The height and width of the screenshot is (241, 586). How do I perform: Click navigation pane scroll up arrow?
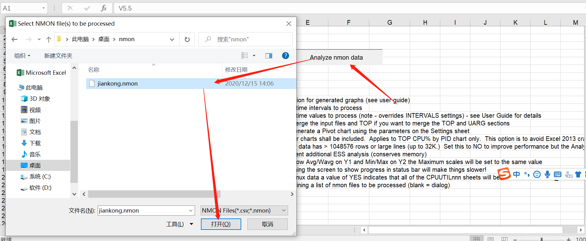(74, 68)
